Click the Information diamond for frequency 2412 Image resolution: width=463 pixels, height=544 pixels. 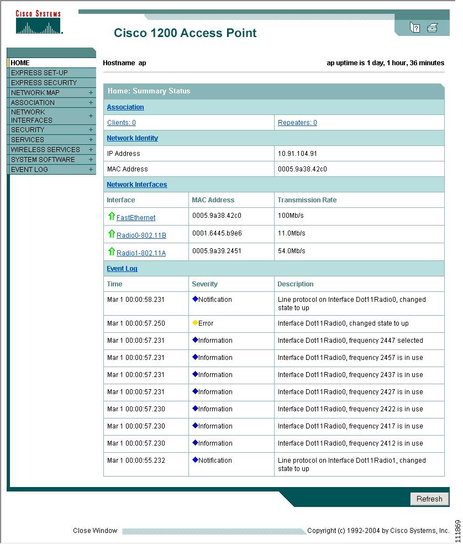[195, 443]
